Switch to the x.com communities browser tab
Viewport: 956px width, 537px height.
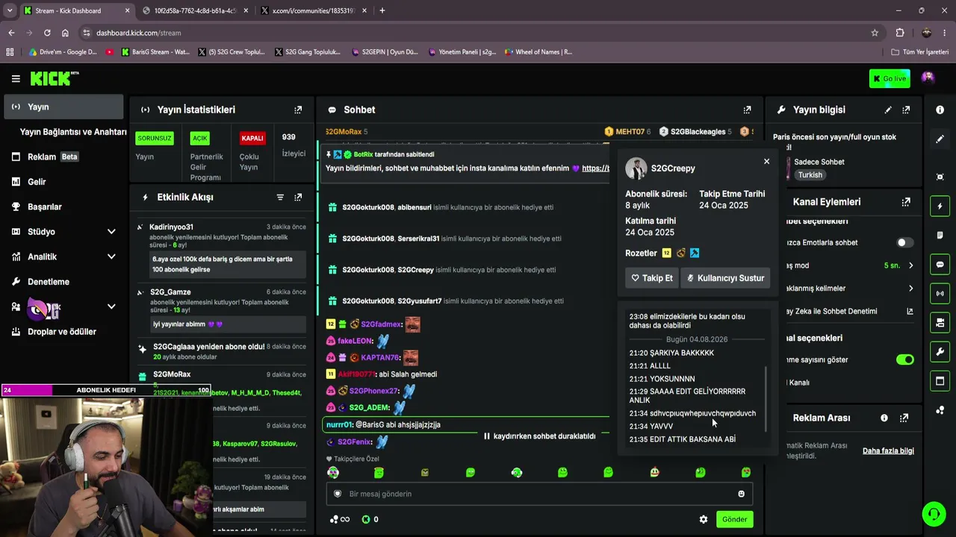[x=312, y=10]
